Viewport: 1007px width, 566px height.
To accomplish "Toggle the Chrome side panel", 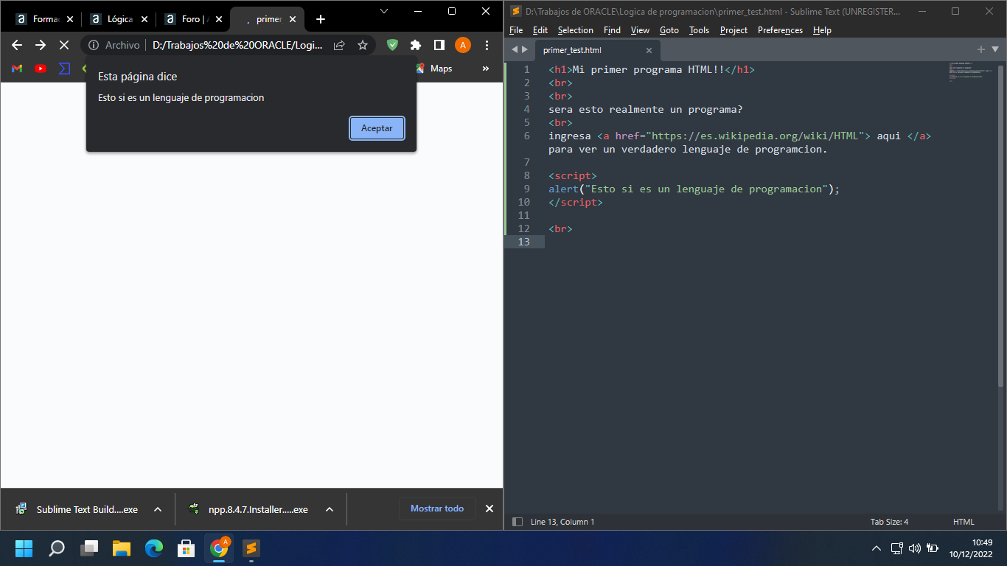I will pyautogui.click(x=439, y=45).
